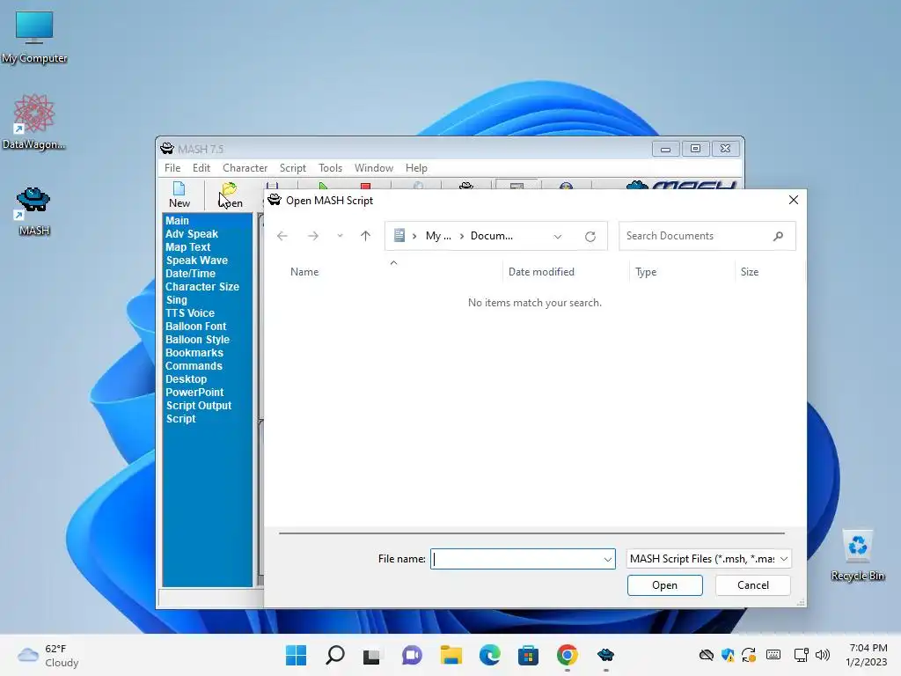Open Task View on the taskbar
The height and width of the screenshot is (676, 901).
pos(372,655)
